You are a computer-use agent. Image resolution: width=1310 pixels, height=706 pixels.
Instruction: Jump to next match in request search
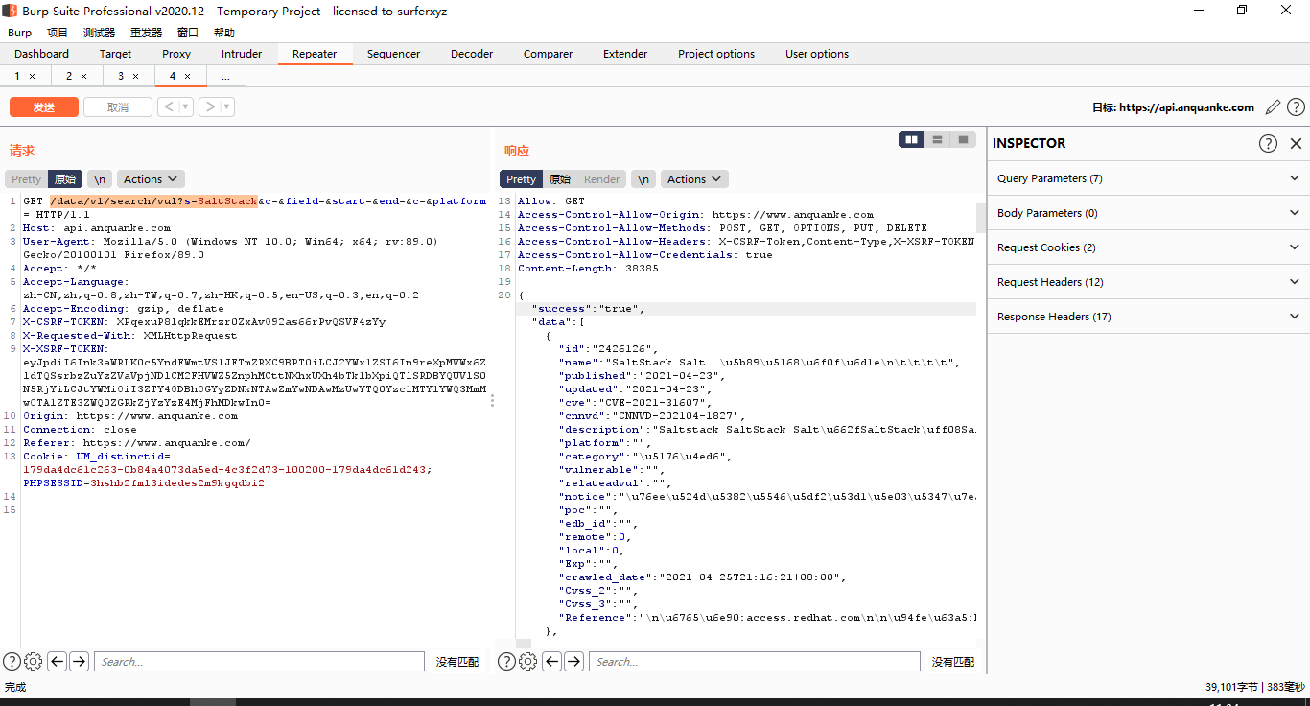80,661
